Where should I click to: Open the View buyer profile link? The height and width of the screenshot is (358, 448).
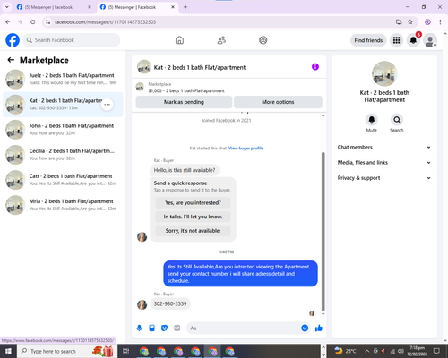click(246, 149)
